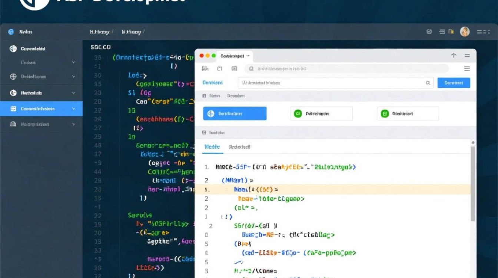Open the three-line hamburger menu beside address bar
The image size is (498, 278).
467,69
